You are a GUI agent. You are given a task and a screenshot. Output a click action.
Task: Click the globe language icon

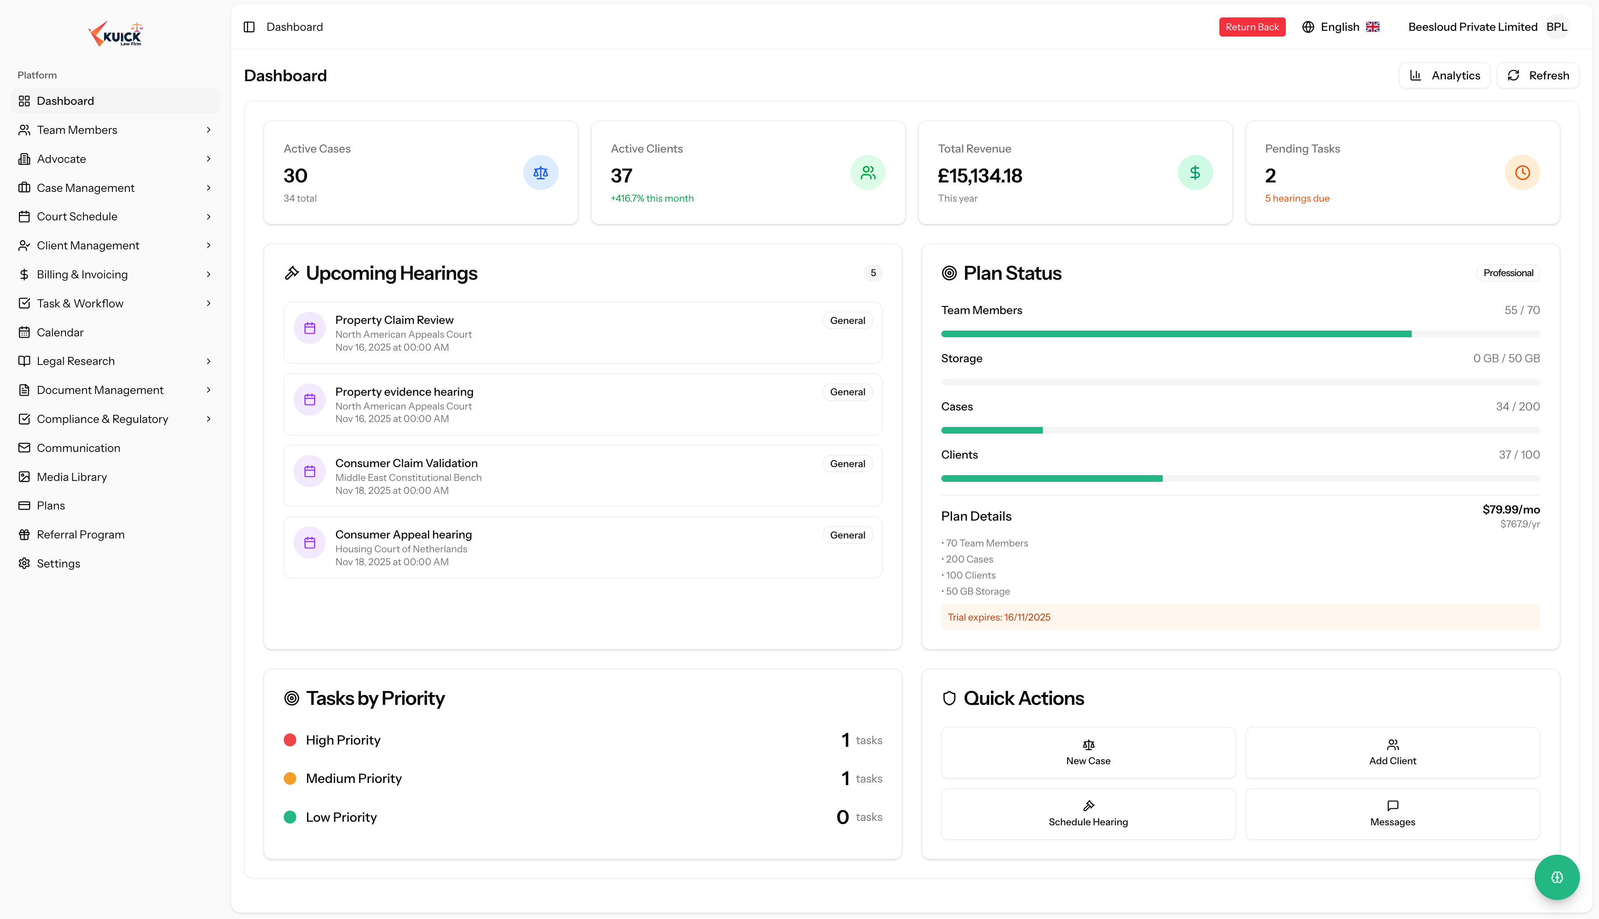point(1308,26)
